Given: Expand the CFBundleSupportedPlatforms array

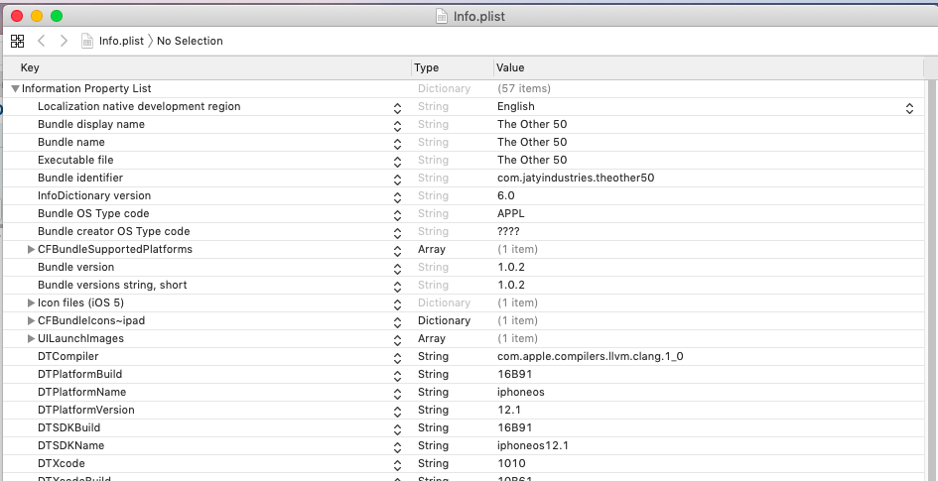Looking at the screenshot, I should pyautogui.click(x=31, y=249).
